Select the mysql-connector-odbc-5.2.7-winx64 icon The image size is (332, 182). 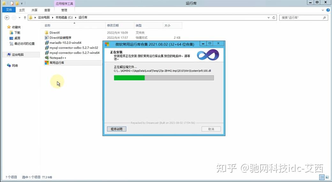click(x=47, y=53)
